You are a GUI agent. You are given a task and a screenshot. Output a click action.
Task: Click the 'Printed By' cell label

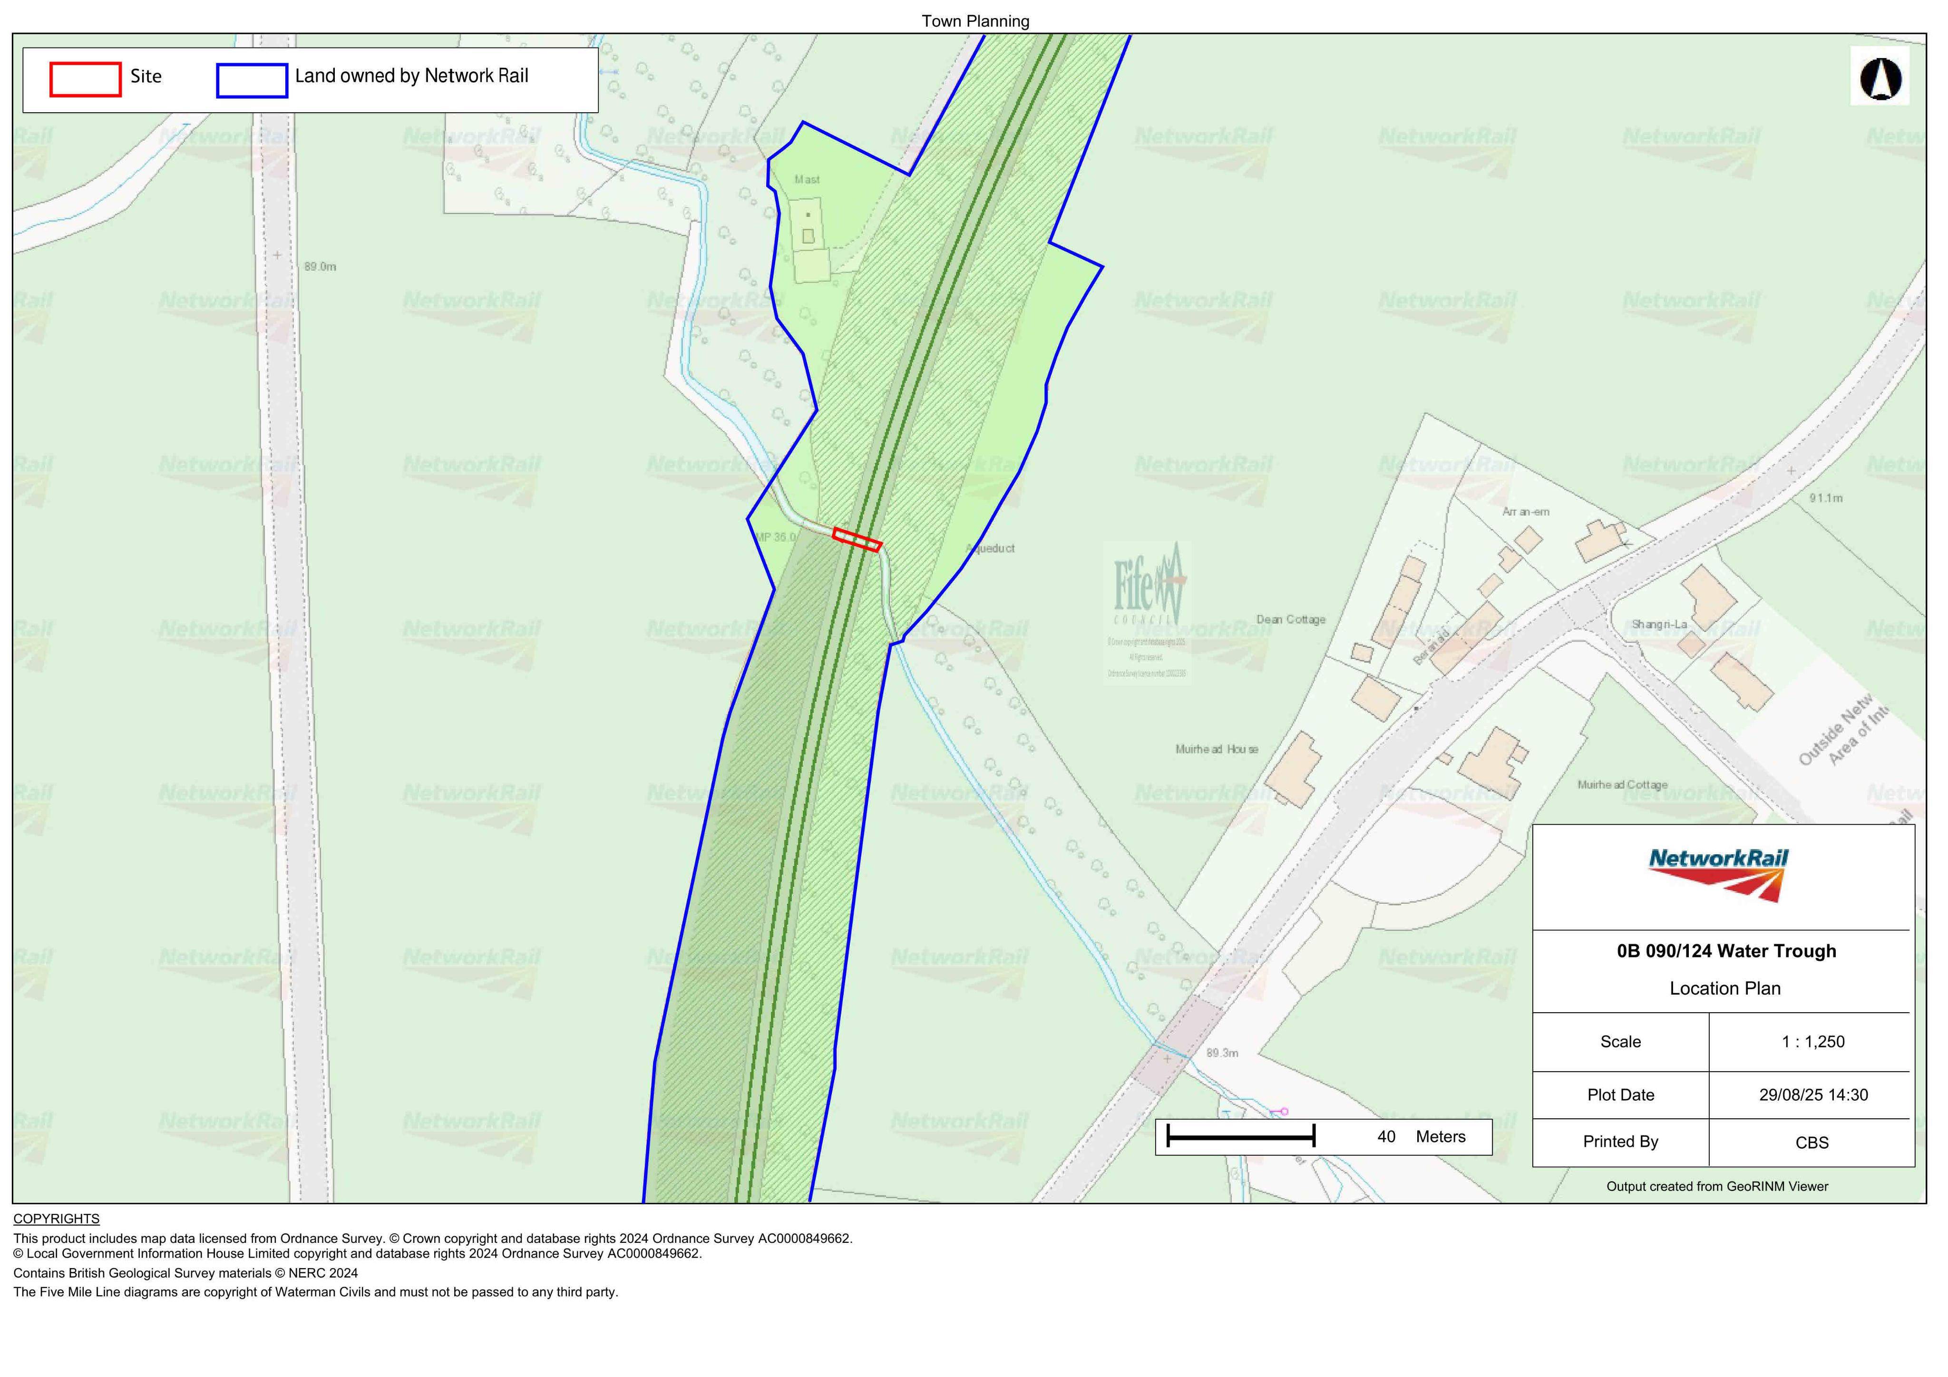[x=1620, y=1142]
